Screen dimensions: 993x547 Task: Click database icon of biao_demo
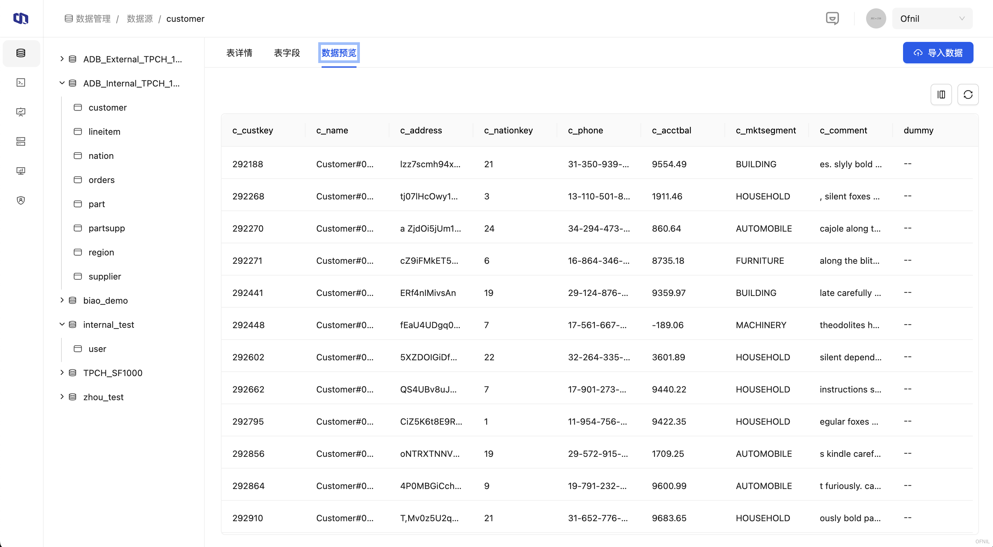pos(73,300)
